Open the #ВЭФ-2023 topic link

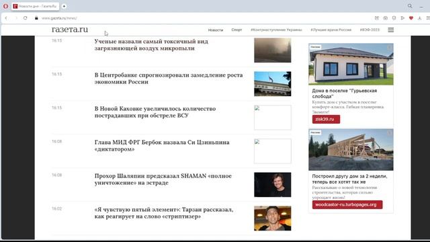[370, 30]
